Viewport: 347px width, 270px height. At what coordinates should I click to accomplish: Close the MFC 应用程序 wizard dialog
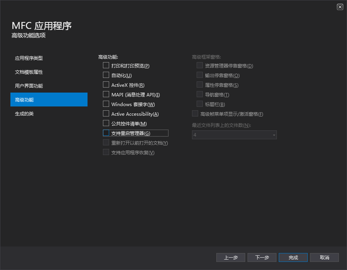pyautogui.click(x=340, y=7)
